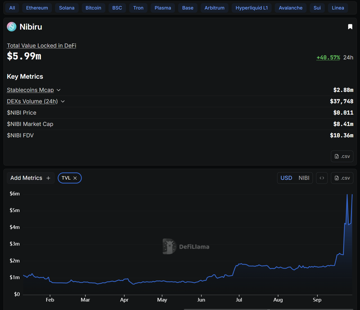Click the Nibiru chain logo

coord(12,27)
